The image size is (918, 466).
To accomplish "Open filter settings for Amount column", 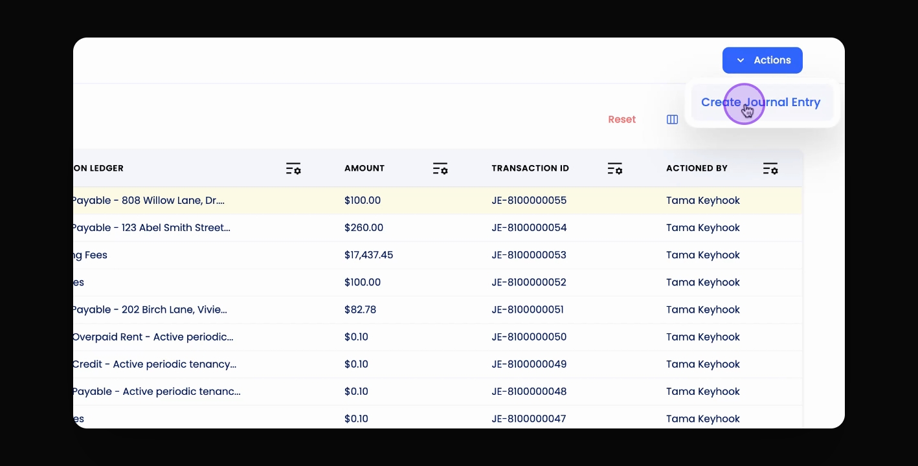I will (x=440, y=168).
